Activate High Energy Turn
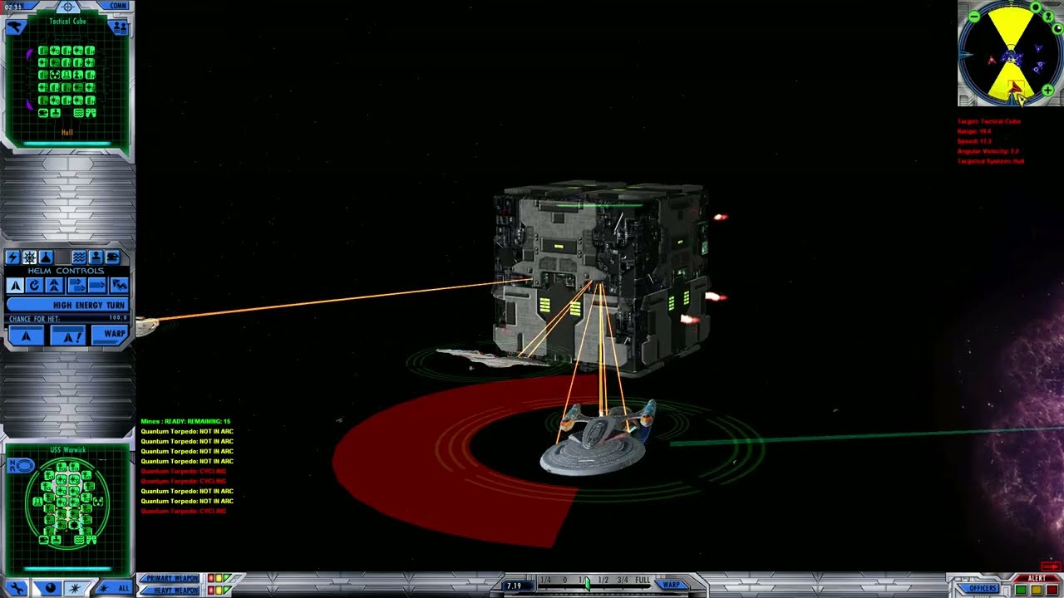The height and width of the screenshot is (598, 1064). [x=67, y=305]
